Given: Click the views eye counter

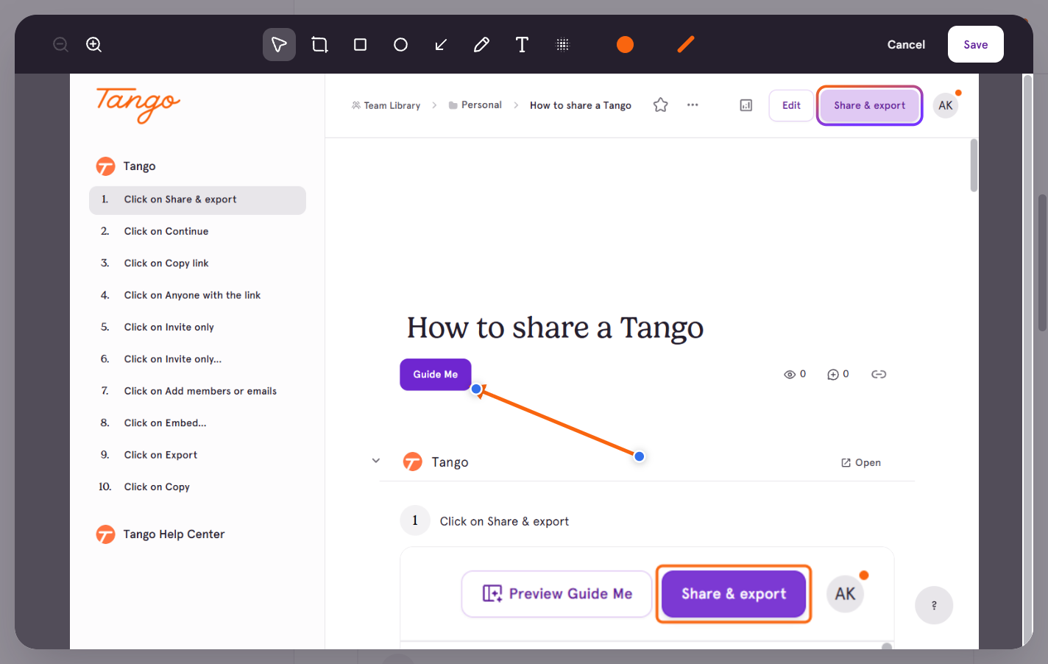Looking at the screenshot, I should (x=795, y=374).
